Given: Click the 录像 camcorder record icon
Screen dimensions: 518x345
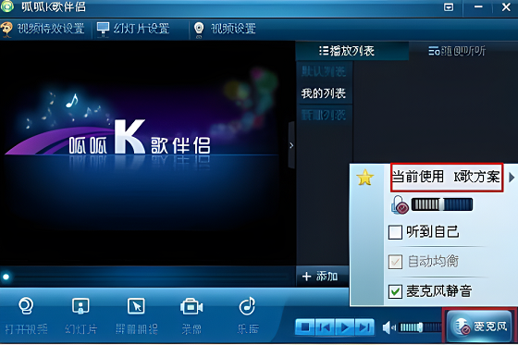Looking at the screenshot, I should [x=191, y=307].
